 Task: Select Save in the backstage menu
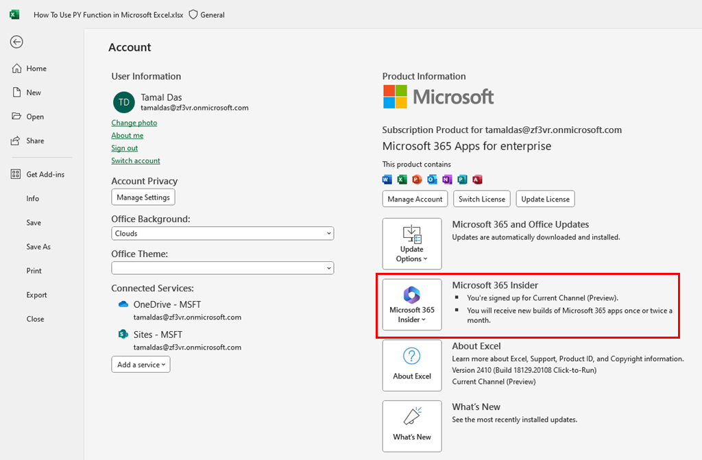(x=34, y=223)
